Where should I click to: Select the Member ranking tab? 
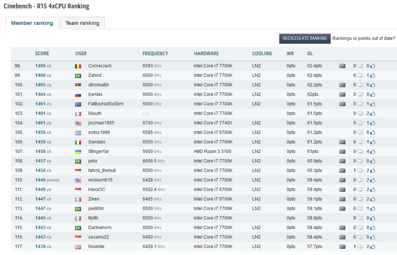click(32, 23)
